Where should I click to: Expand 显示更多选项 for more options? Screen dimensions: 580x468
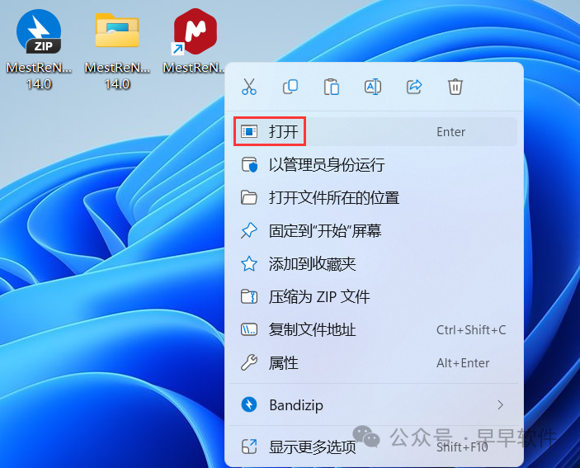point(312,447)
